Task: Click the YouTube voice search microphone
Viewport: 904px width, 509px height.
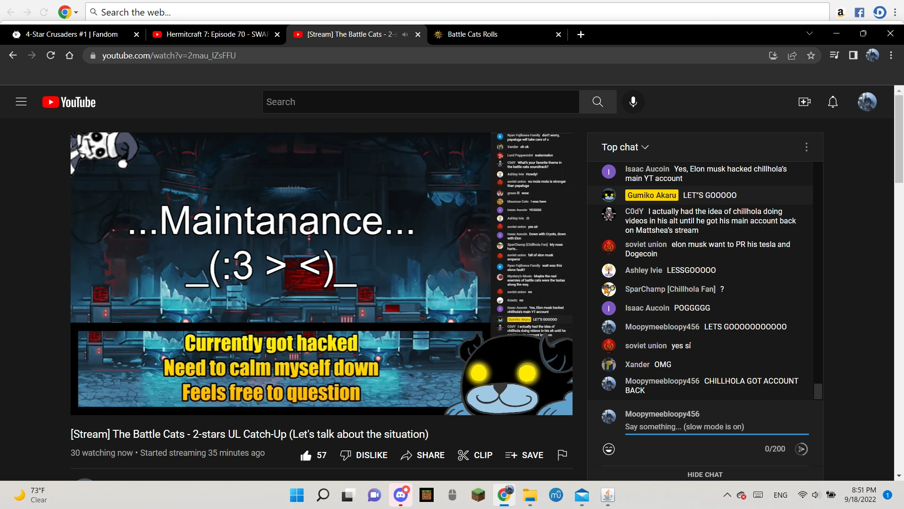Action: (633, 102)
